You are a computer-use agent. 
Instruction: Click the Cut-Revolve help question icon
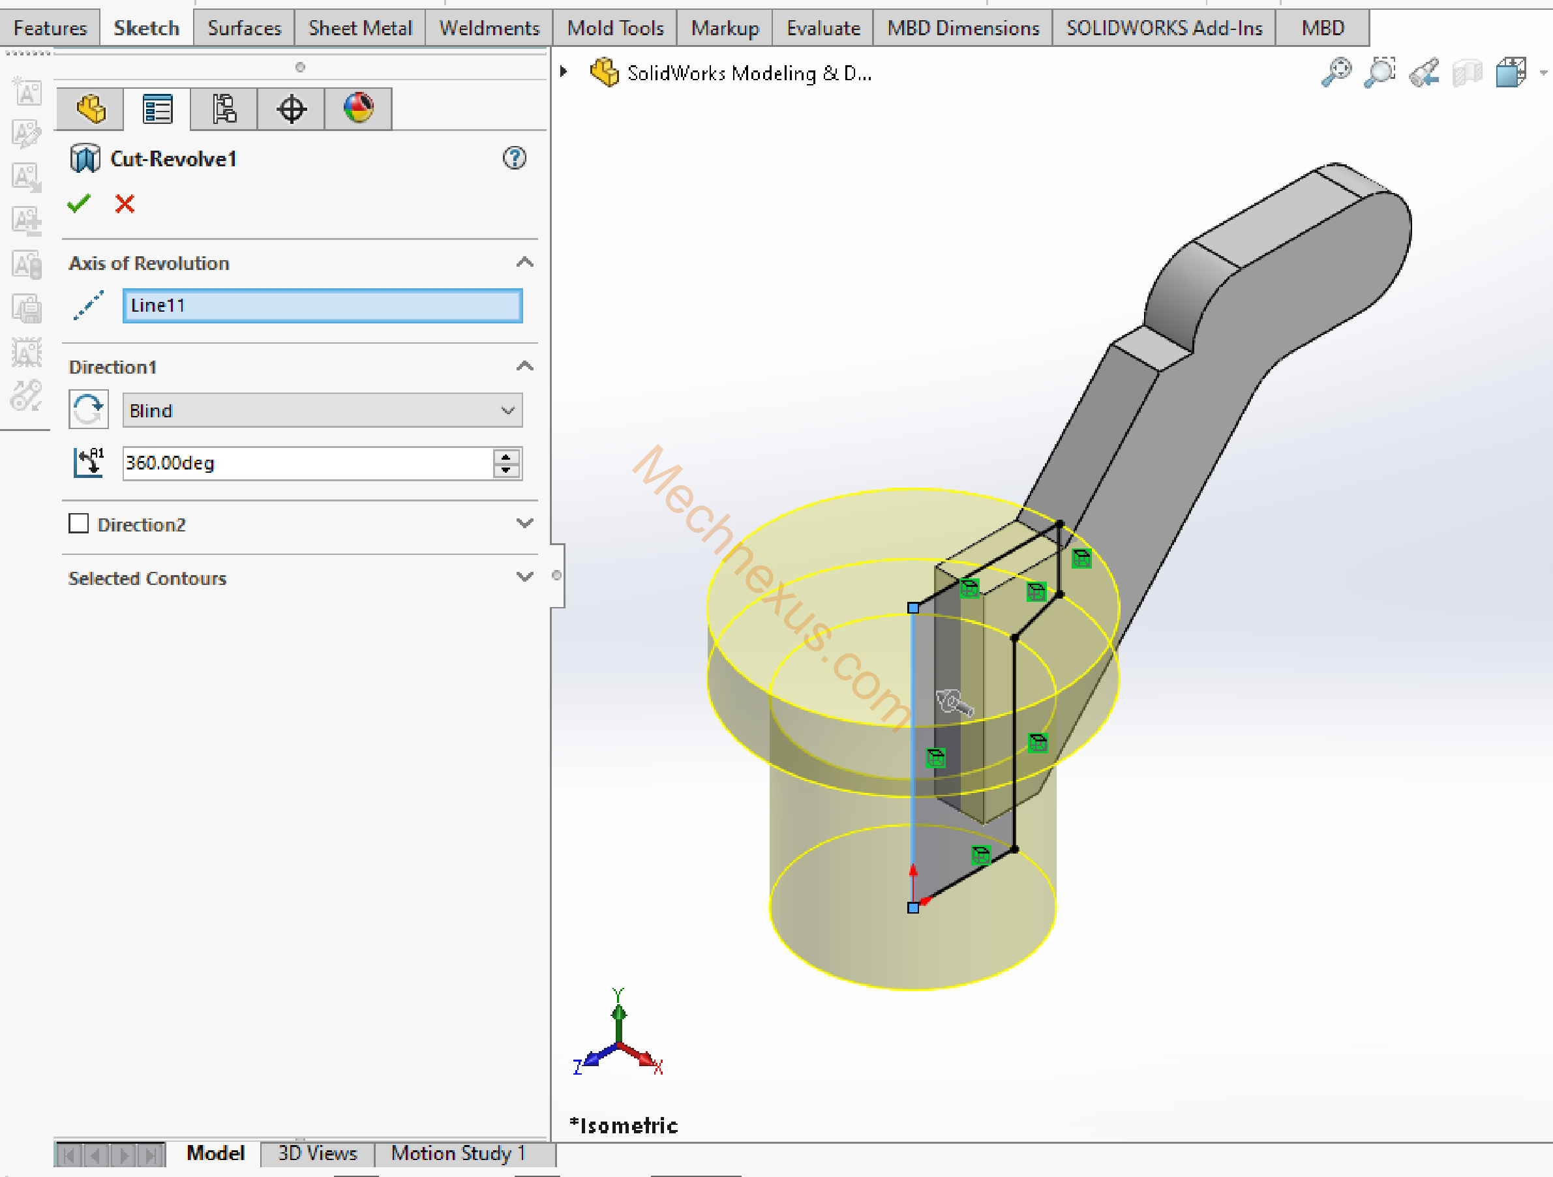pos(514,158)
